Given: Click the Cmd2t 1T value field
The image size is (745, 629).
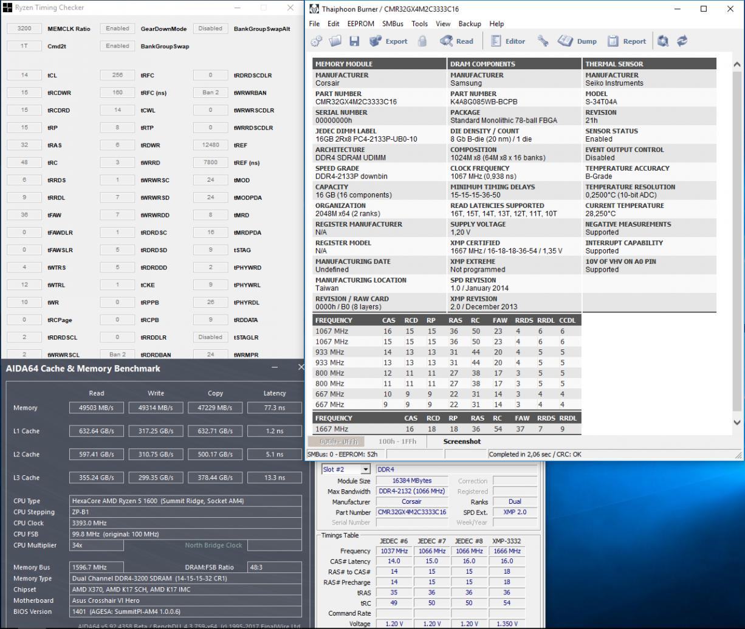Looking at the screenshot, I should [x=25, y=46].
